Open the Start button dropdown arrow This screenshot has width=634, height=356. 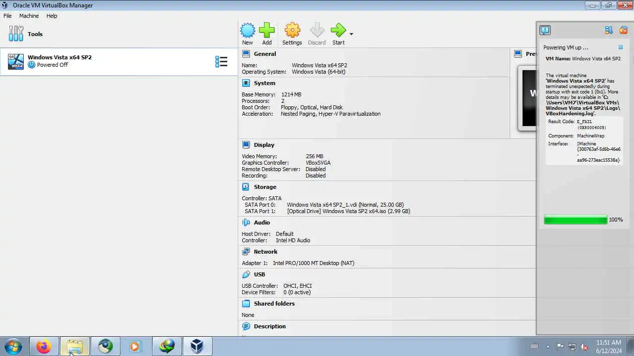pos(351,34)
